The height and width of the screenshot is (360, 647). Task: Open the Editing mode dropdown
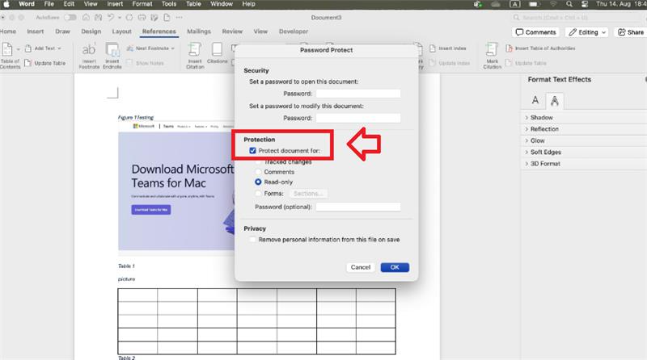(587, 32)
